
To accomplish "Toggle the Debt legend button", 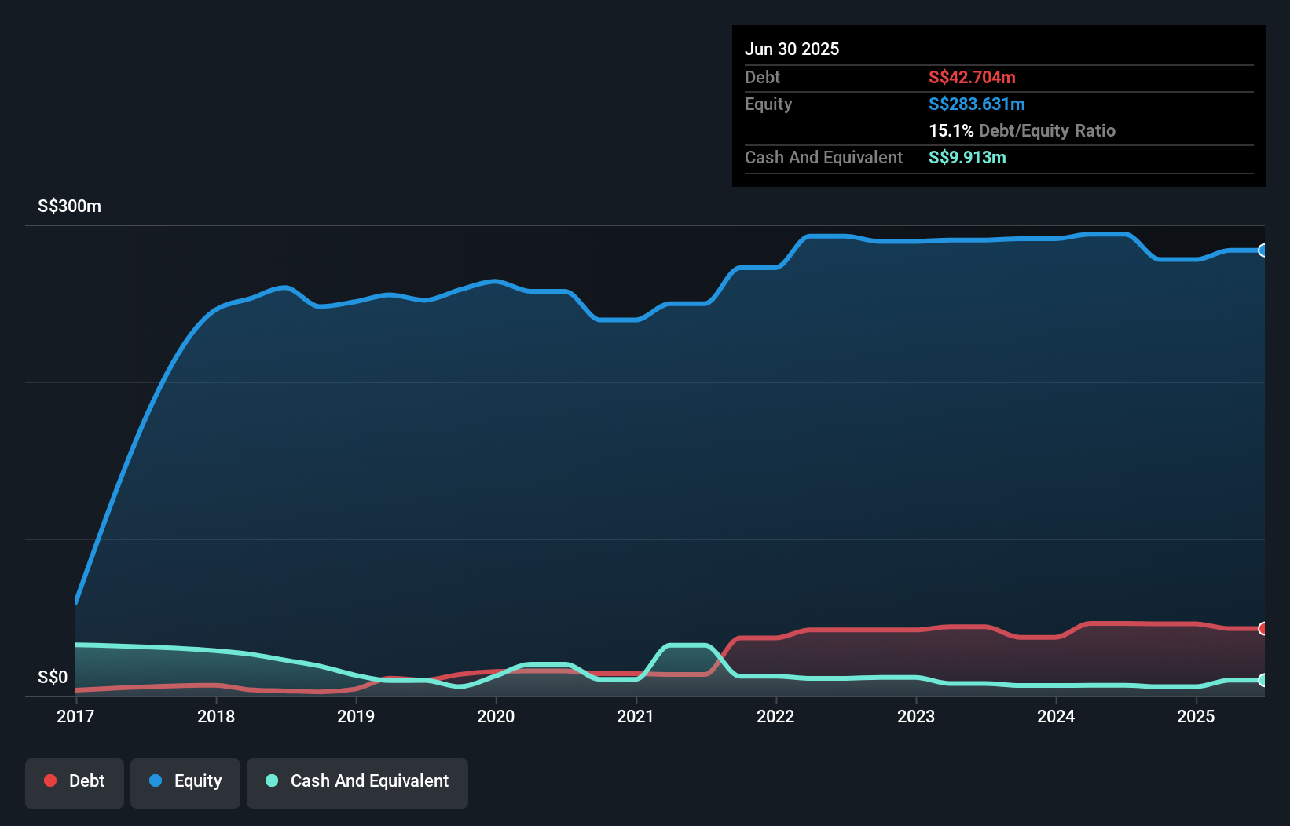I will tap(75, 782).
